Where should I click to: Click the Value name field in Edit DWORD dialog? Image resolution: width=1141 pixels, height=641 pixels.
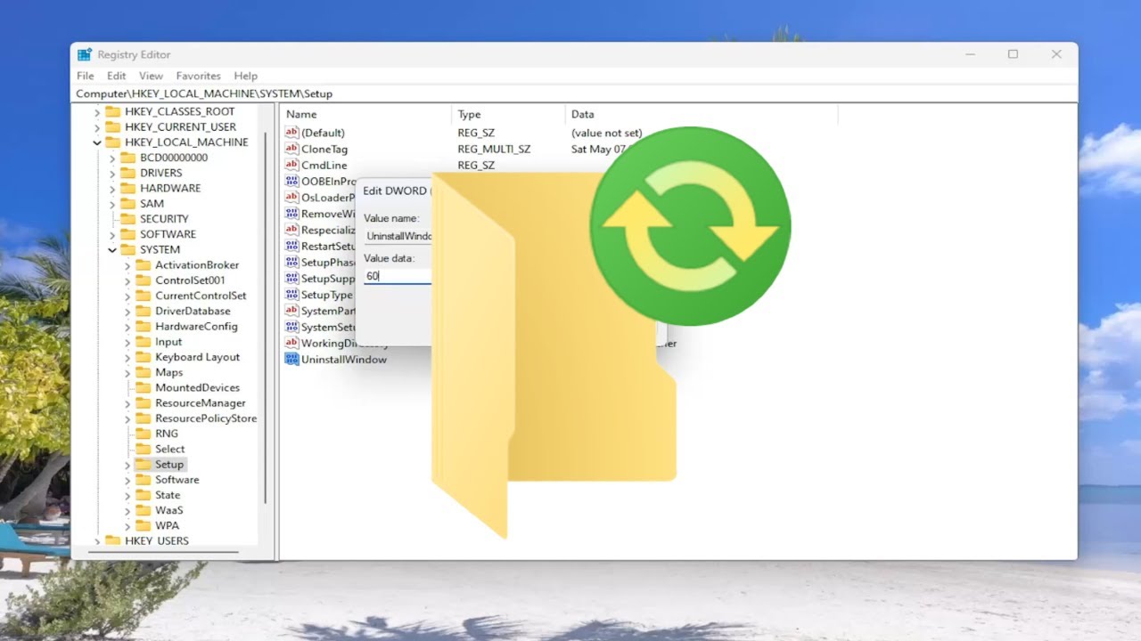coord(398,236)
